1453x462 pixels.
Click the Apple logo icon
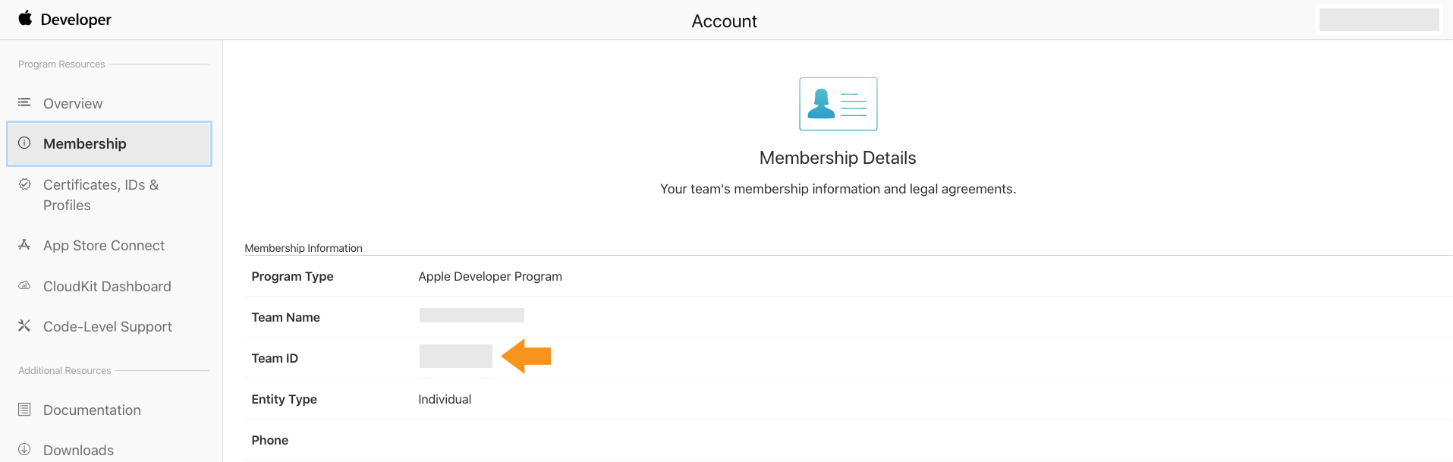[26, 18]
